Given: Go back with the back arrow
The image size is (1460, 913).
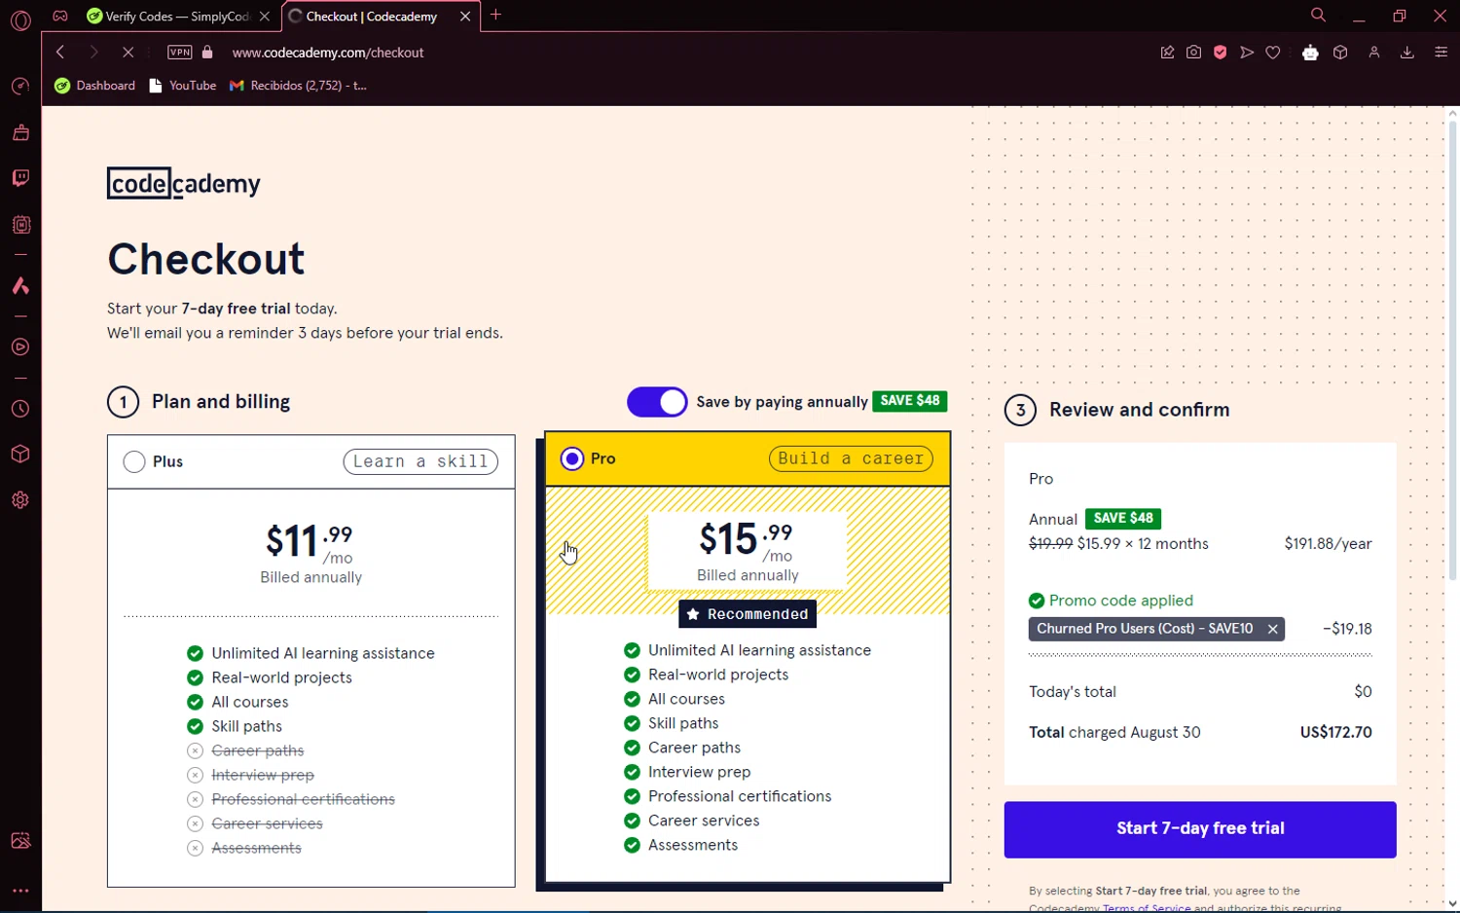Looking at the screenshot, I should click(x=60, y=53).
